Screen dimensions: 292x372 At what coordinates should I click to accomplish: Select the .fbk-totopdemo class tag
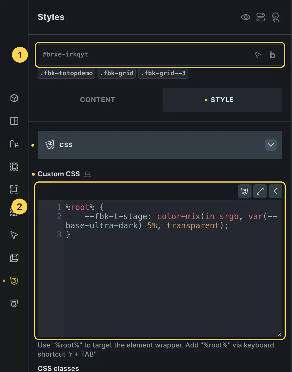[x=66, y=73]
